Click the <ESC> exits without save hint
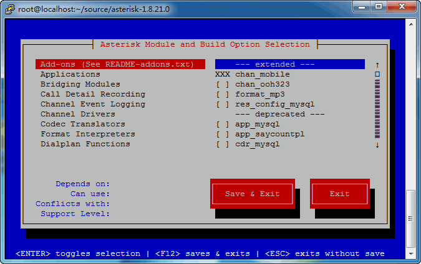The height and width of the screenshot is (264, 421). point(325,253)
